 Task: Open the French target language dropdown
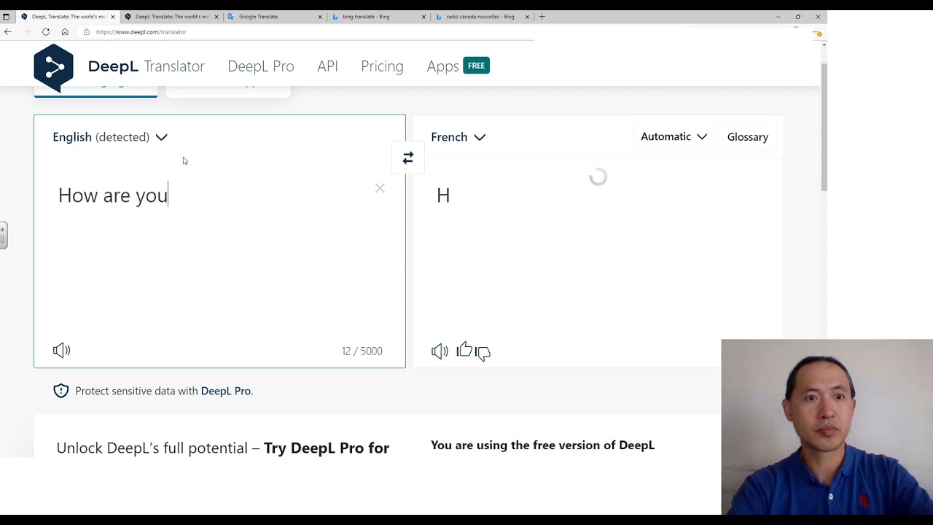tap(458, 137)
